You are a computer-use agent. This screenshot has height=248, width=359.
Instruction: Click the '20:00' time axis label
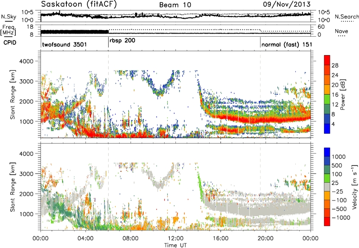point(265,239)
